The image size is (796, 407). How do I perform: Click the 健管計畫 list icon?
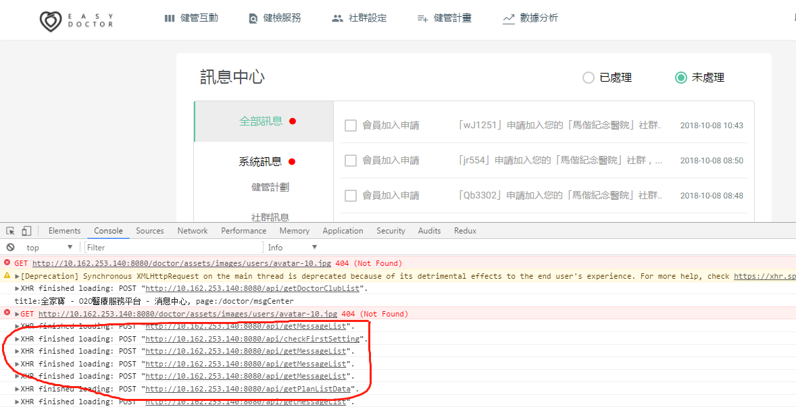pos(422,18)
